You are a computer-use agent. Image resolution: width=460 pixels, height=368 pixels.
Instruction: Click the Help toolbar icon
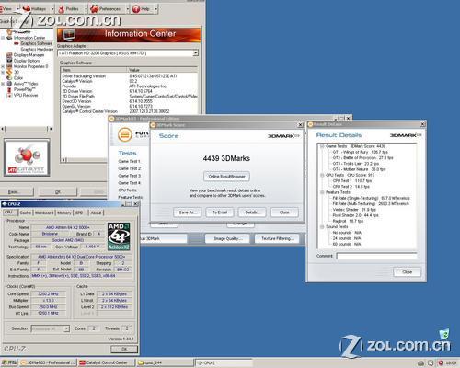(x=136, y=9)
